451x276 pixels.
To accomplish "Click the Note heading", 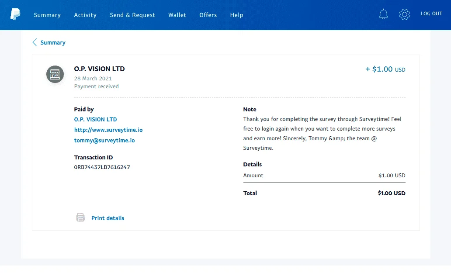I will tap(250, 109).
